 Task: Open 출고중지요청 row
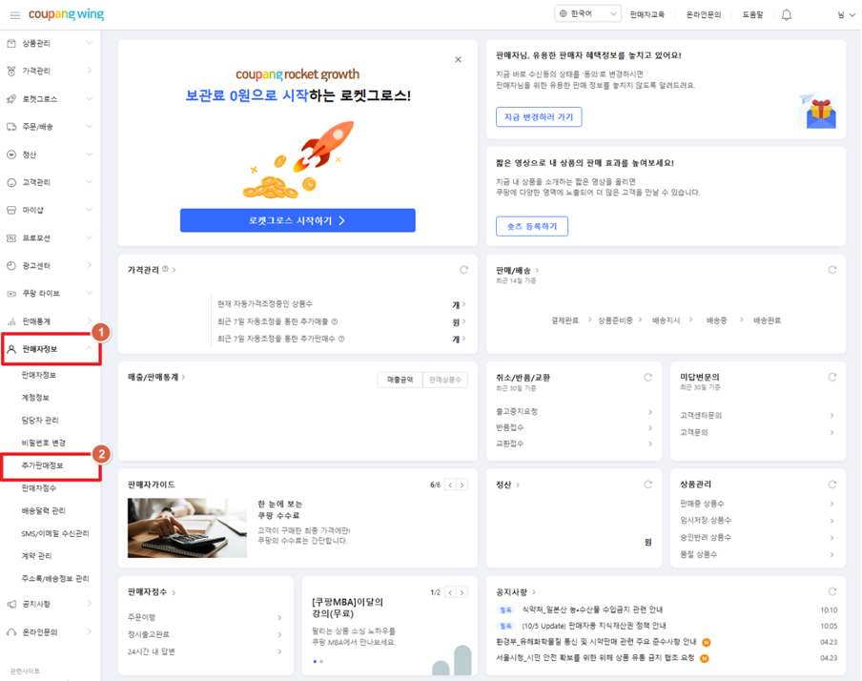point(574,411)
